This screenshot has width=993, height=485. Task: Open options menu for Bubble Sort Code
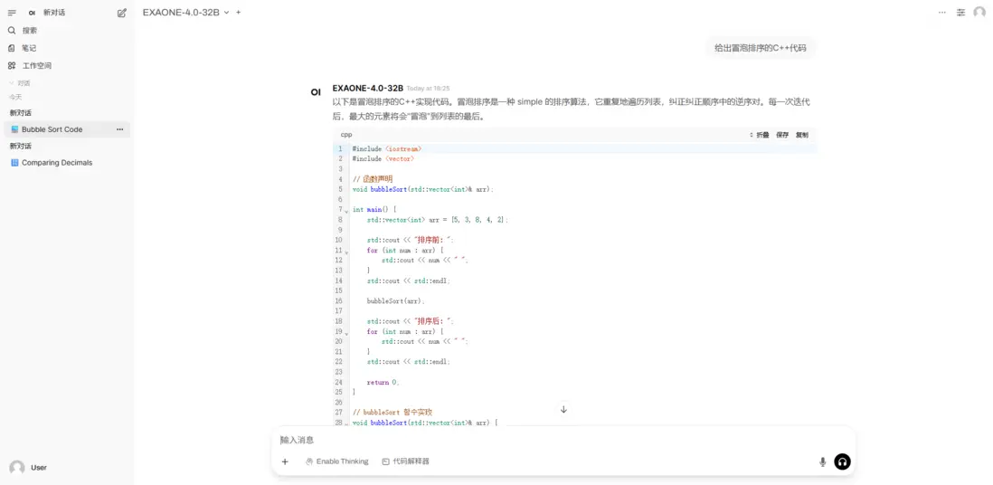(119, 129)
